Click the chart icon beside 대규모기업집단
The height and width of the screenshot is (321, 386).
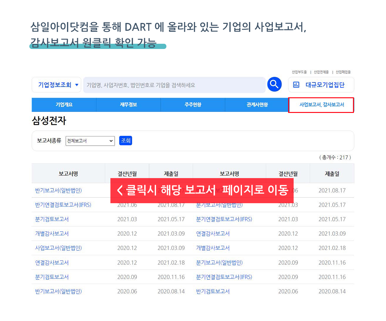tap(296, 85)
